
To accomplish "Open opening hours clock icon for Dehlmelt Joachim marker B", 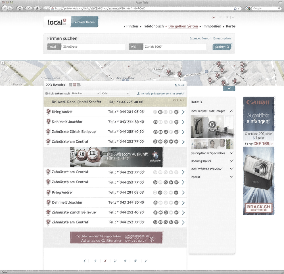I will (x=155, y=122).
